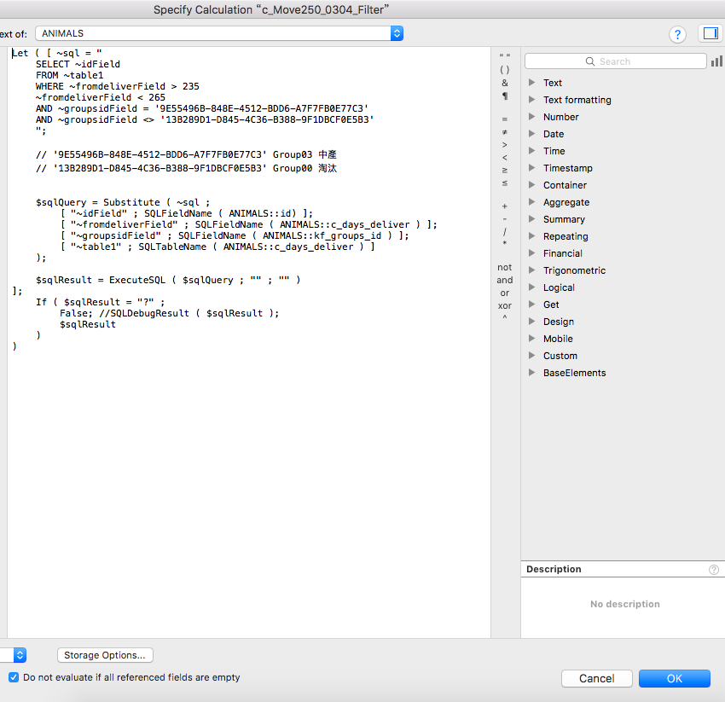This screenshot has height=702, width=725.
Task: Toggle 'Do not evaluate if all referenced fields are empty'
Action: coord(14,677)
